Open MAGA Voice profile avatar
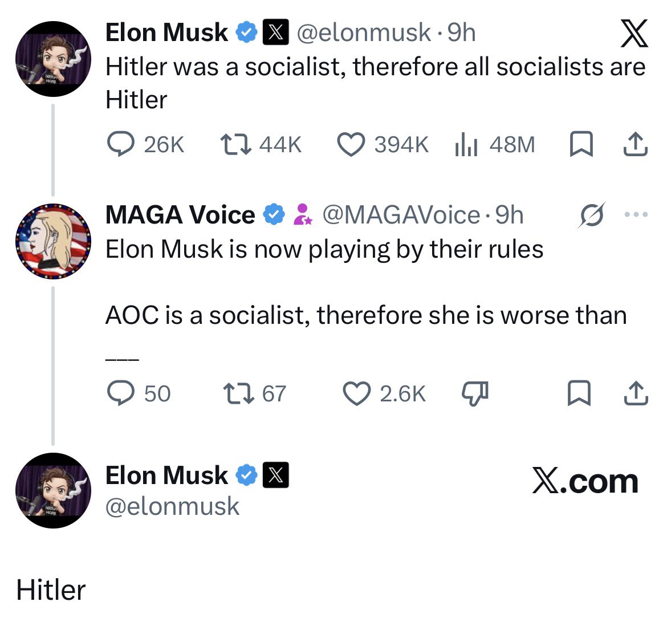The image size is (667, 634). 53,241
